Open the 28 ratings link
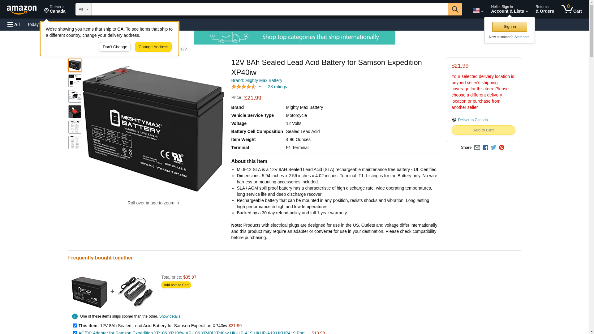 pyautogui.click(x=277, y=87)
